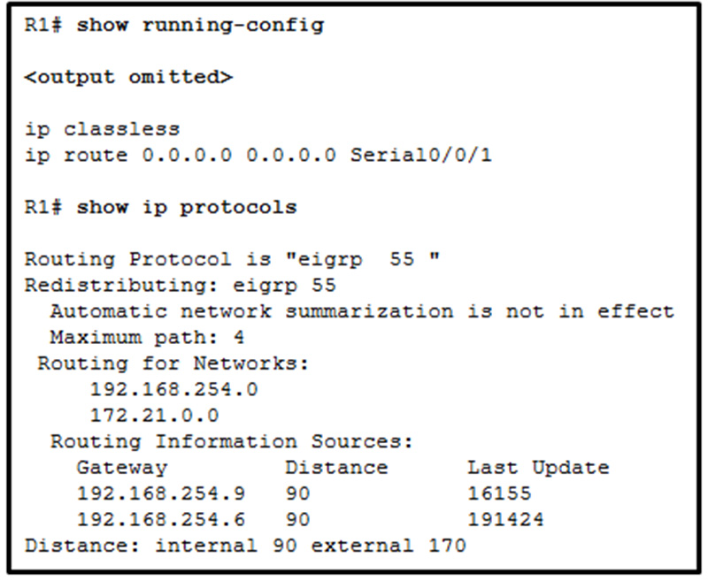Click the network 192.168.254.0 entry
Screen dimensions: 708x581
pyautogui.click(x=173, y=389)
